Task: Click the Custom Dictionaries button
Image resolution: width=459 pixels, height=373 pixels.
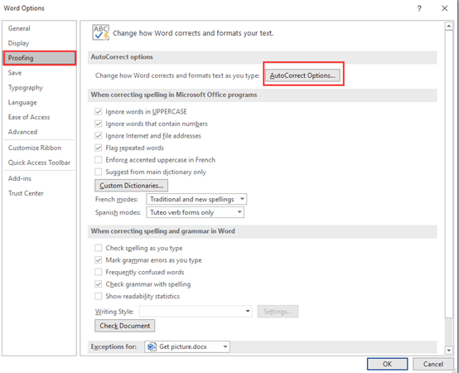Action: (131, 186)
